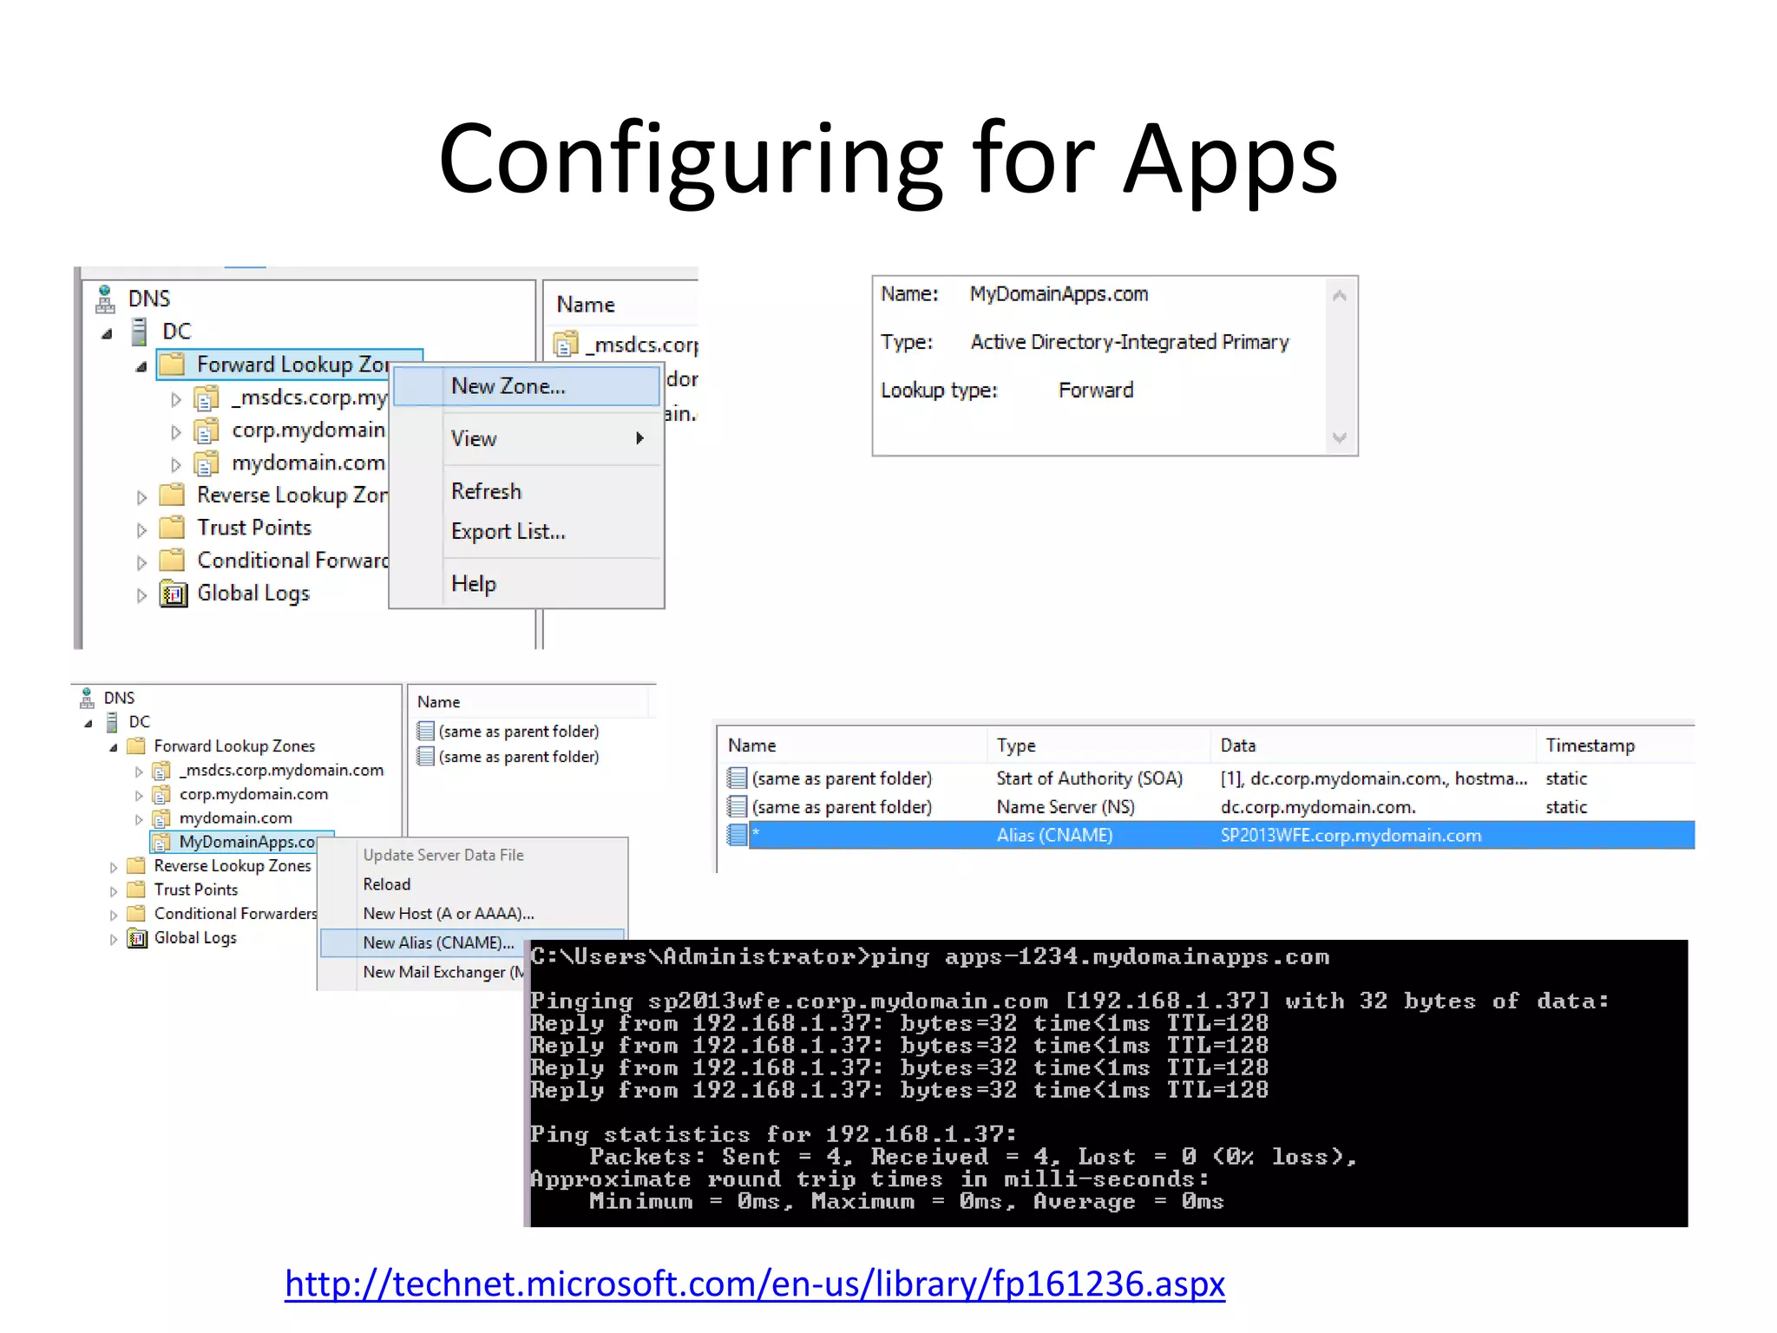
Task: Select Reverse Lookup Zones in lower tree
Action: coord(233,866)
